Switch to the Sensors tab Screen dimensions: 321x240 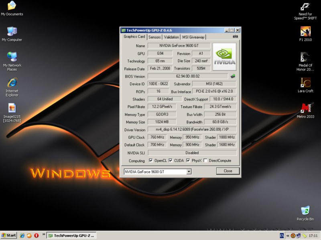(154, 37)
